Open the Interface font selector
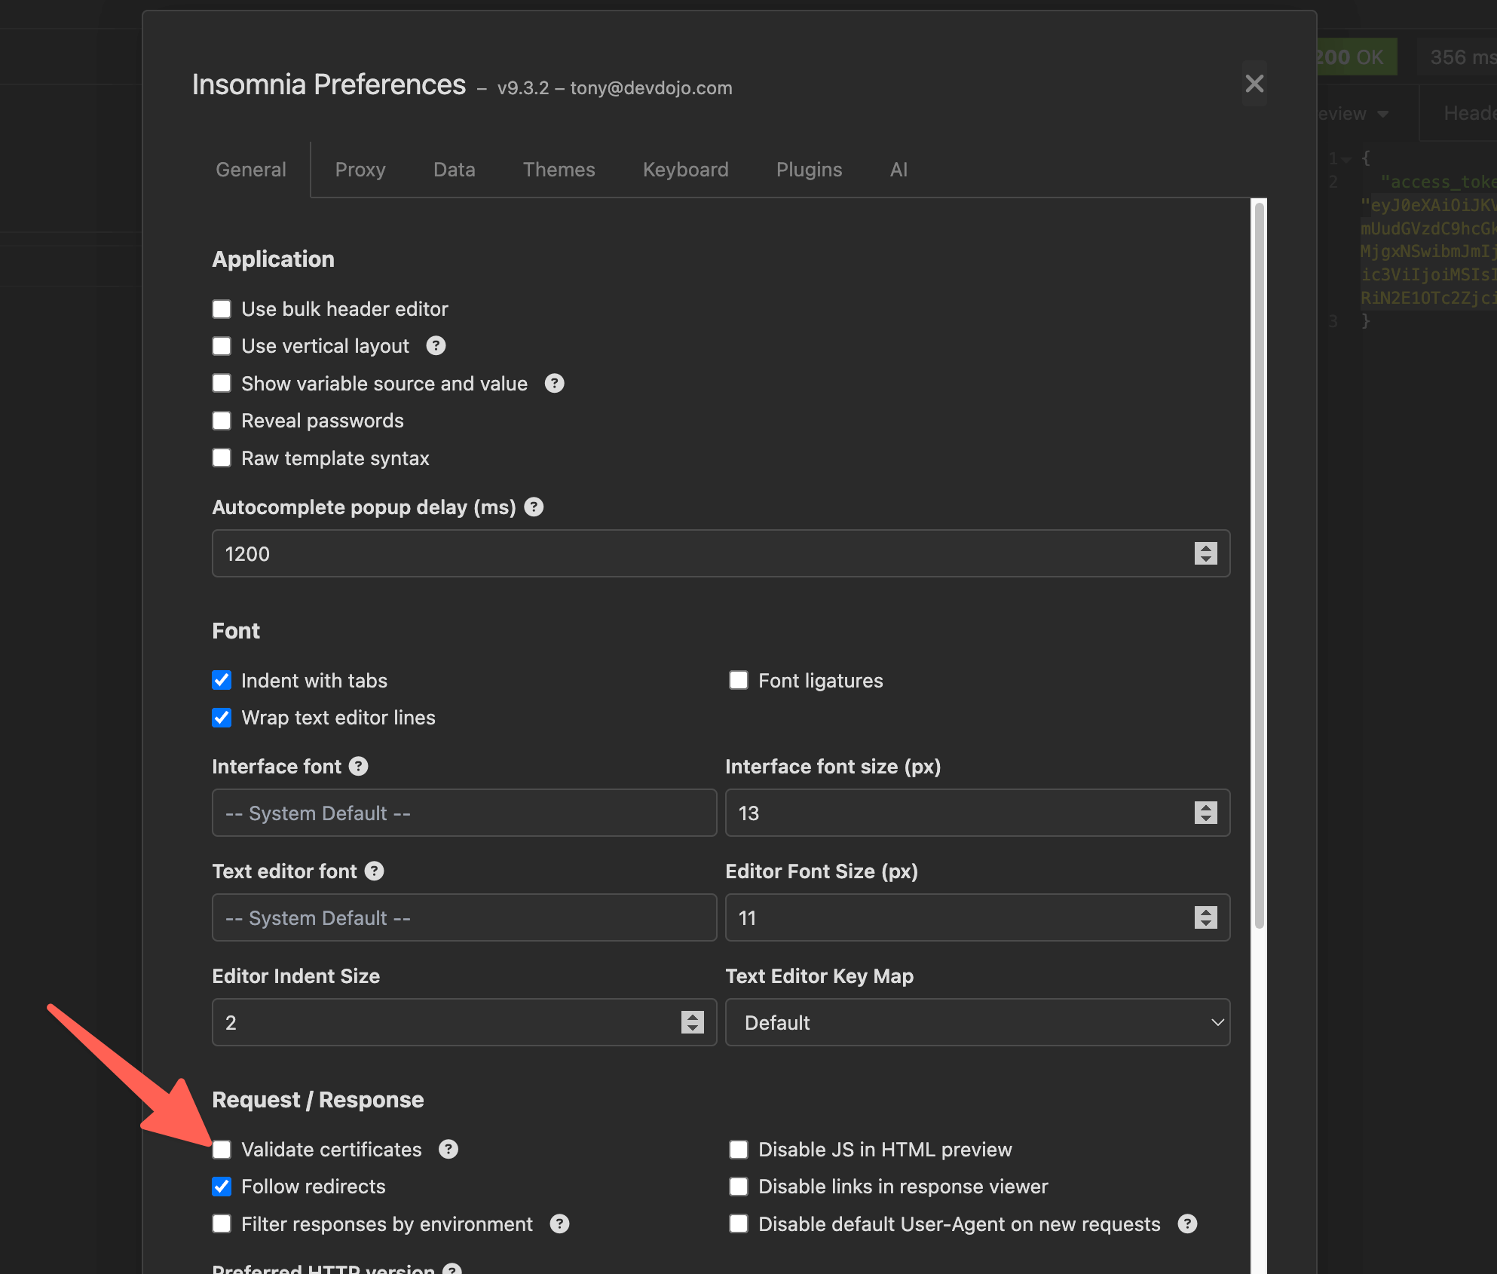Screen dimensions: 1497x1274 (x=464, y=813)
